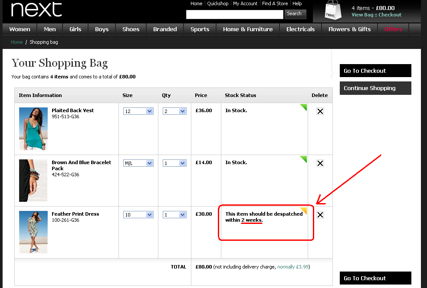Open Brown And Blue Bracelet Pack thumbnail
This screenshot has width=427, height=288.
point(33,181)
